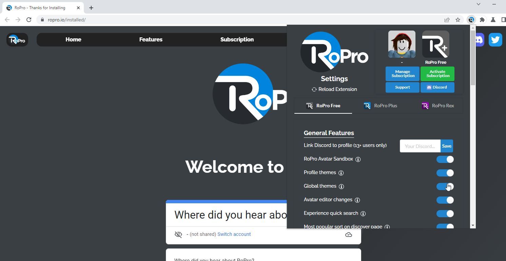
Task: Toggle the Avatar editor changes switch
Action: (445, 200)
